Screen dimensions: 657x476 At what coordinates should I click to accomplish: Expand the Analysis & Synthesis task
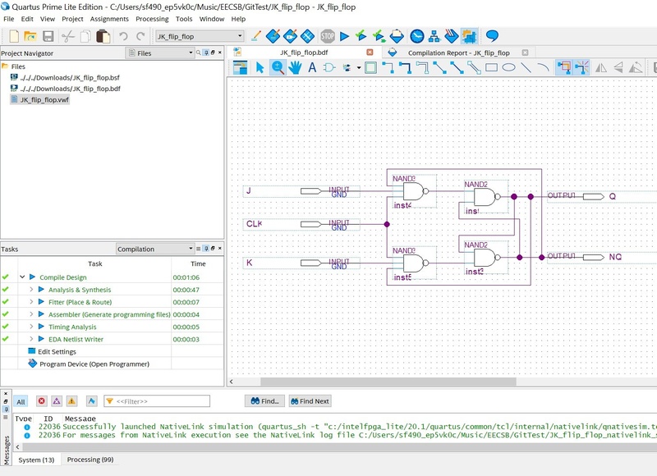click(x=31, y=290)
